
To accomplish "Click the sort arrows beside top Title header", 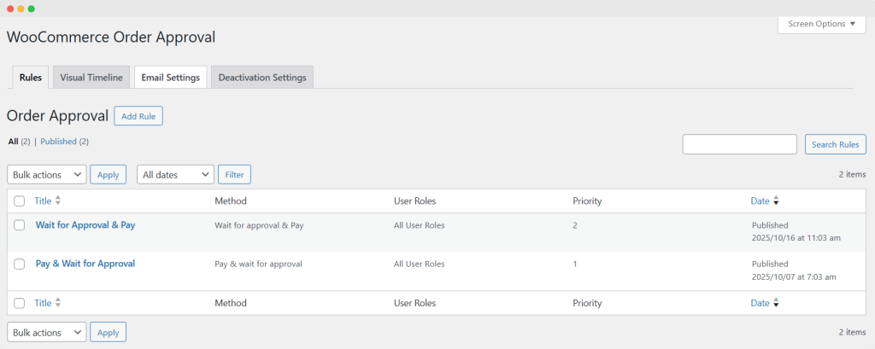I will coord(58,201).
